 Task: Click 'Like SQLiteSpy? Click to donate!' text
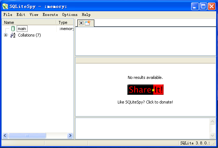(145, 102)
